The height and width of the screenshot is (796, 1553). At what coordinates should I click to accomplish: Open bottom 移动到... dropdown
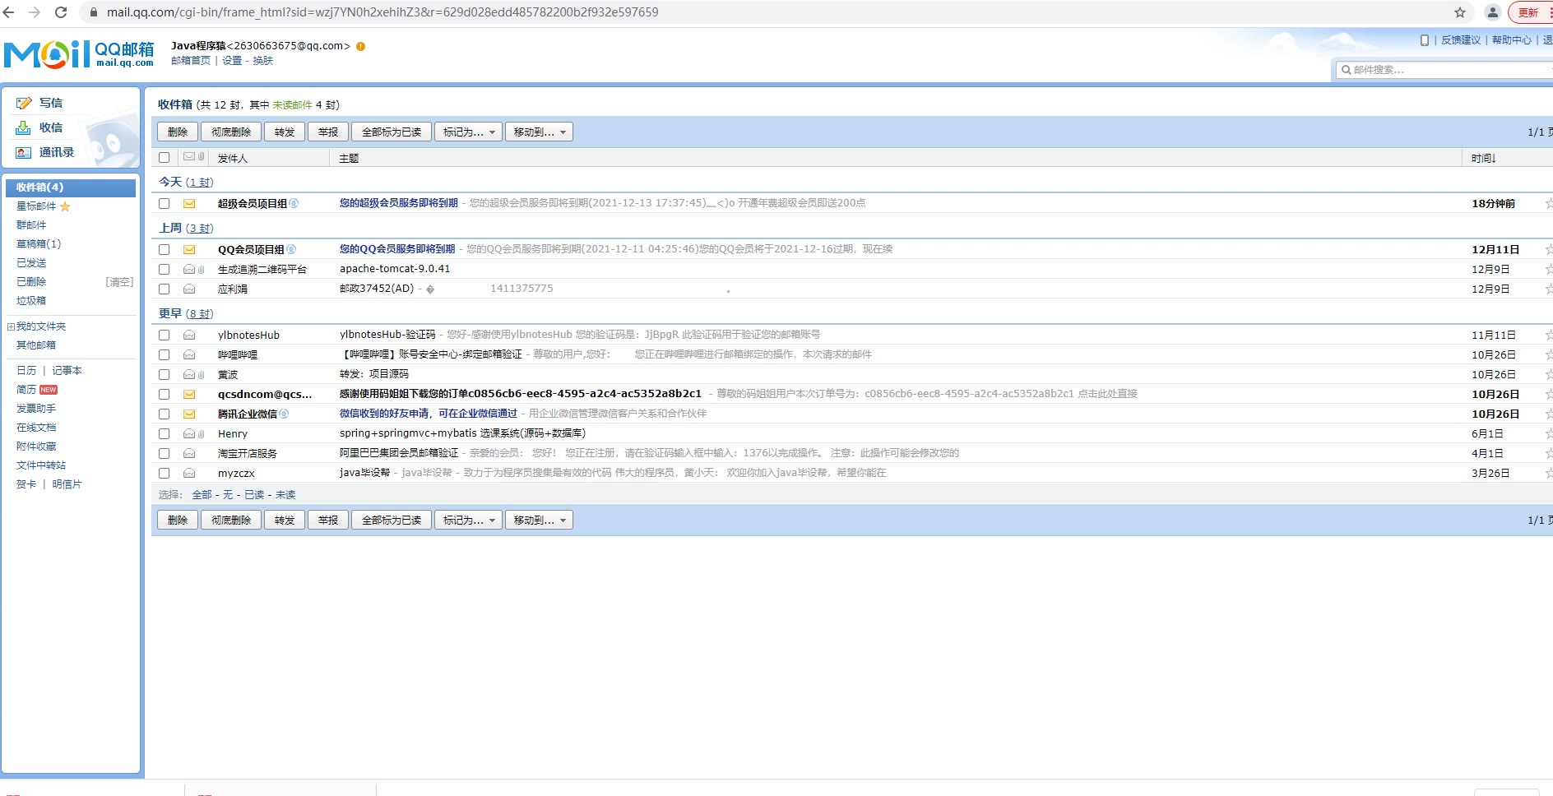point(539,520)
